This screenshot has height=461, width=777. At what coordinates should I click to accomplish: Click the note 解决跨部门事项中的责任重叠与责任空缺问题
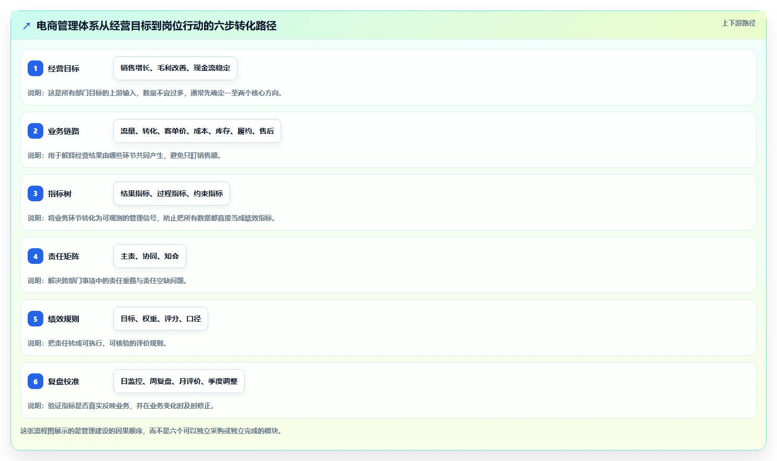click(x=117, y=281)
